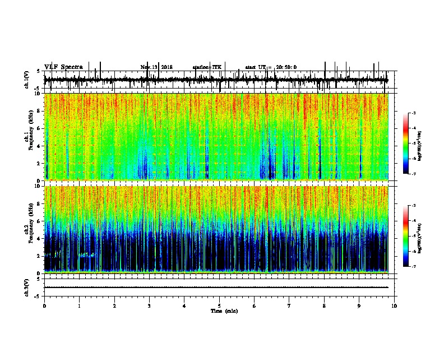Click the station=ITK header label

207,67
